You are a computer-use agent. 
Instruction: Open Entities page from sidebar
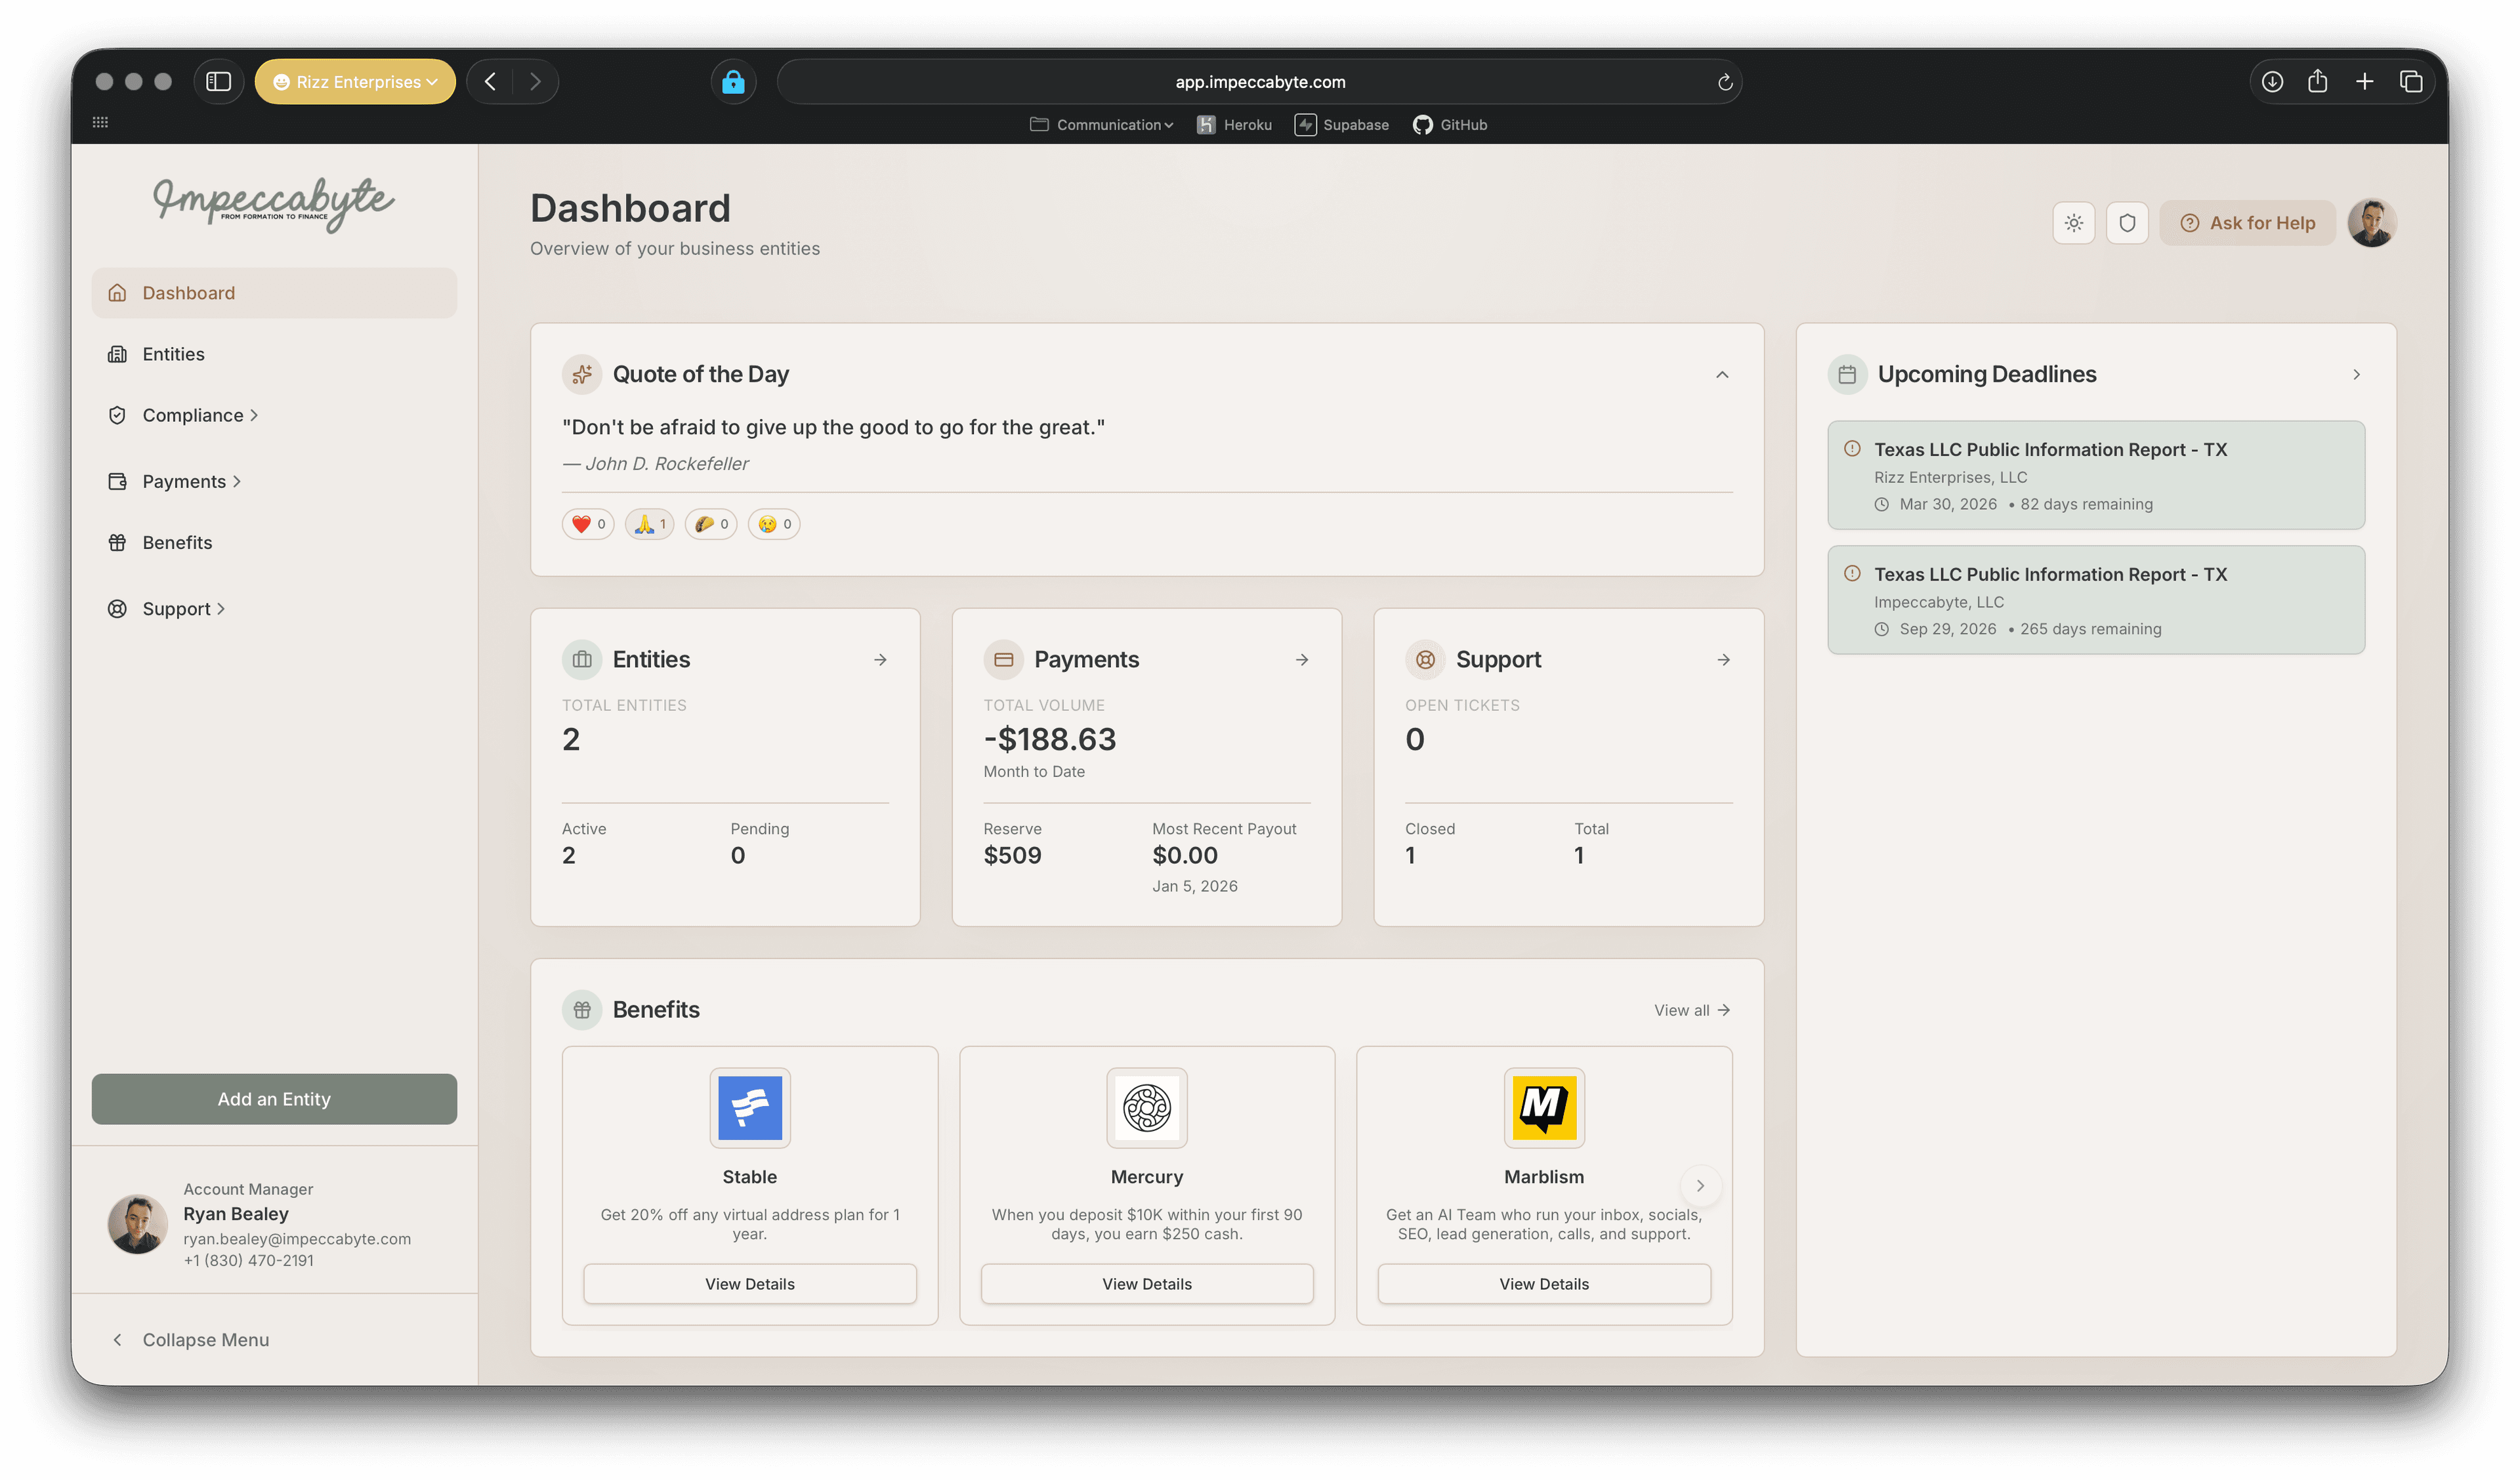tap(173, 354)
